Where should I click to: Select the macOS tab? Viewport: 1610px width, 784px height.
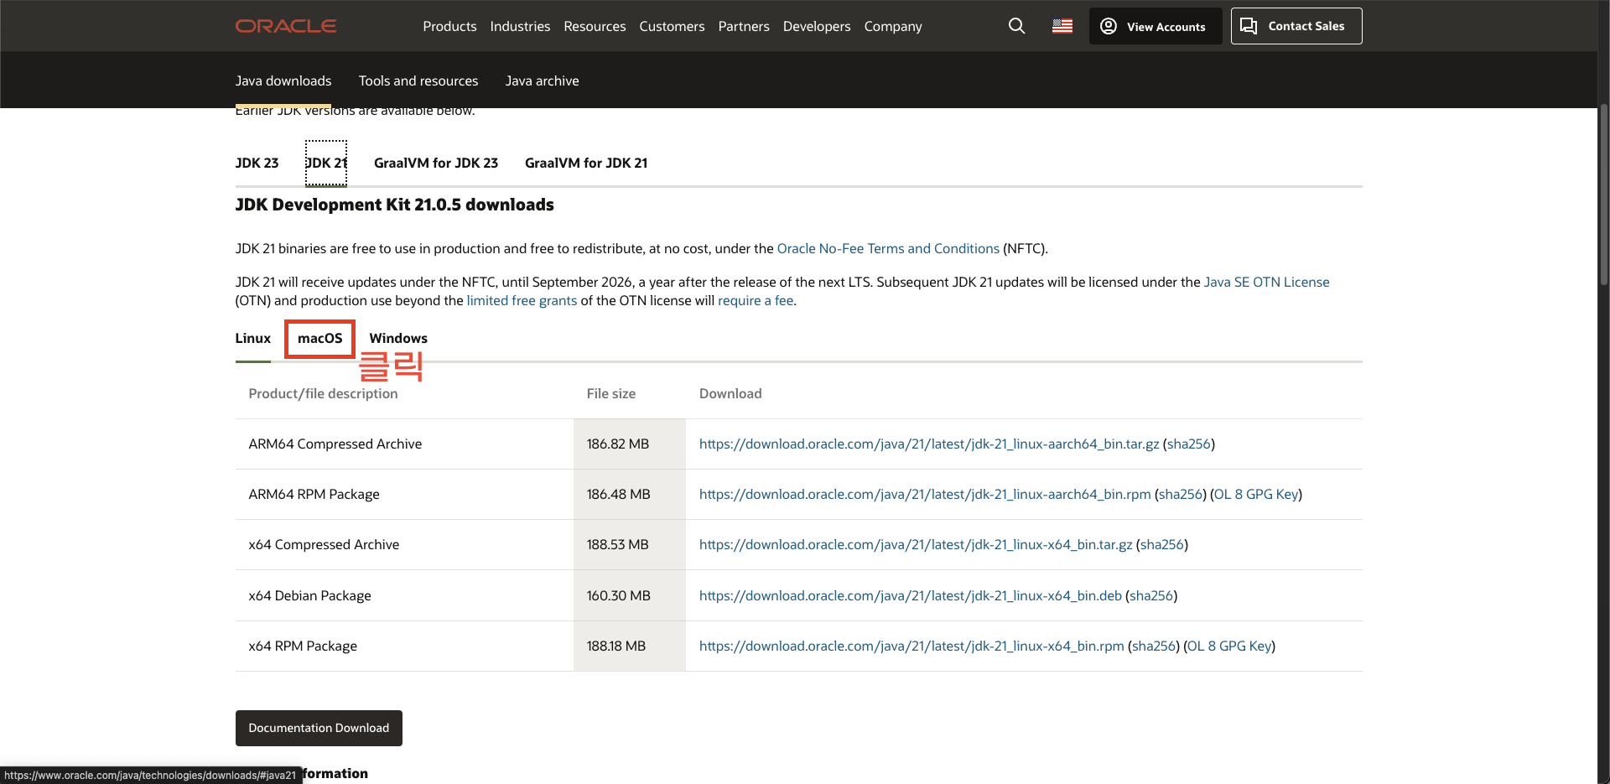[320, 338]
